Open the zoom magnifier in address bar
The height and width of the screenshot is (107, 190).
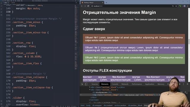pos(173,6)
